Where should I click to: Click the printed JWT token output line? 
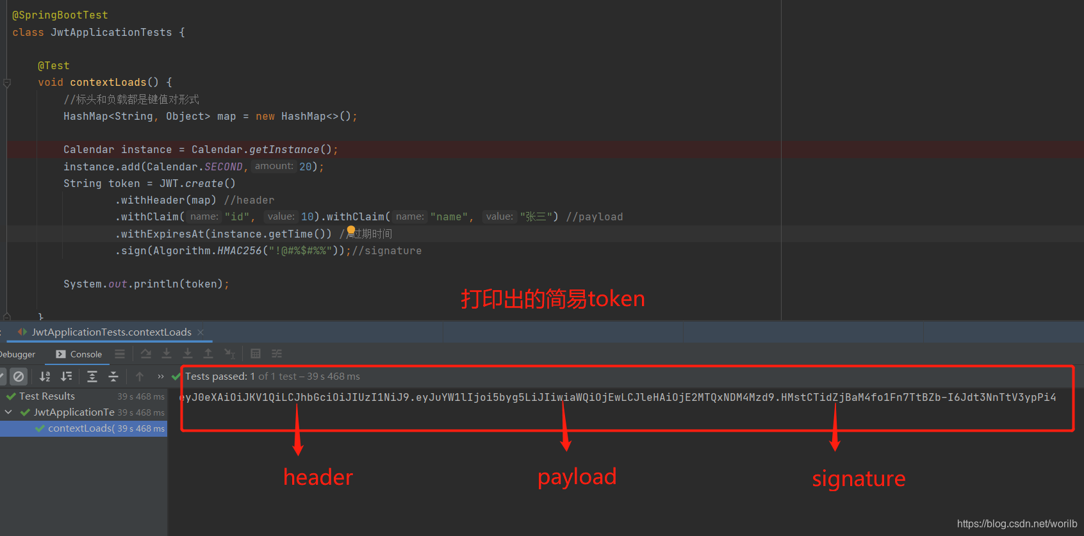[x=618, y=398]
